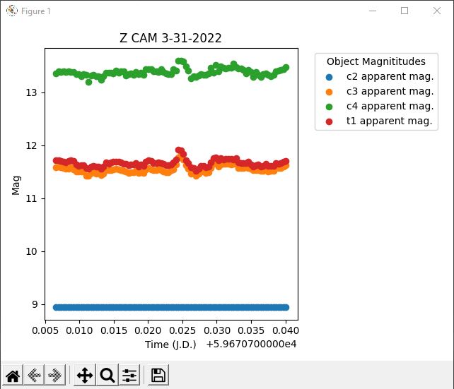The height and width of the screenshot is (389, 454).
Task: Select the 'c2 apparent mag.' legend label
Action: click(x=390, y=76)
